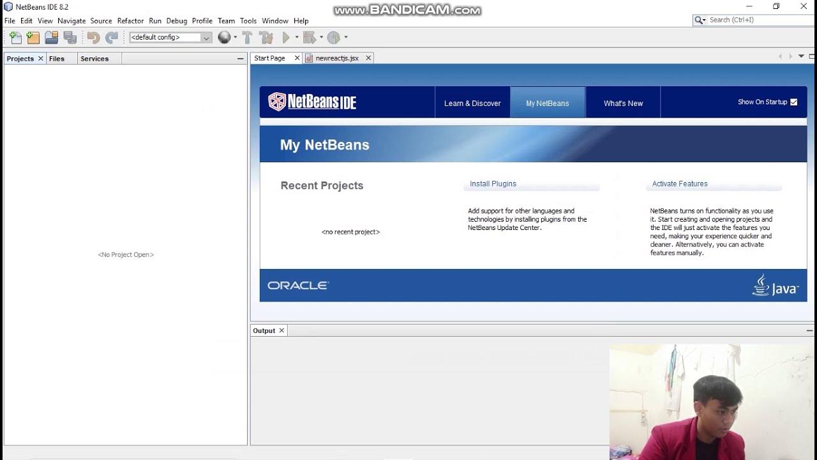Open the browser selection dropdown arrow
The image size is (817, 460).
click(235, 38)
